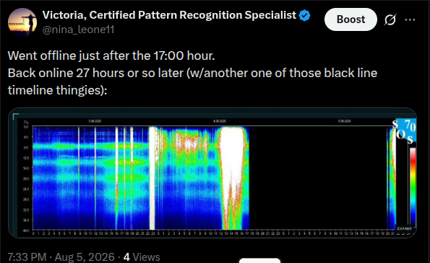Click the large white burst in spectrogram
Viewport: 430px width, 263px height.
[x=233, y=178]
